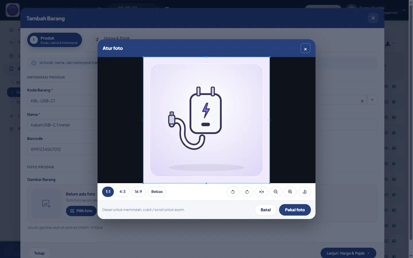Select the Bebas free crop ratio
Image resolution: width=413 pixels, height=258 pixels.
pyautogui.click(x=157, y=192)
